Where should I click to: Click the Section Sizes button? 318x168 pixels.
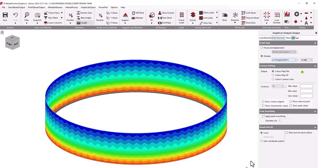pyautogui.click(x=84, y=13)
